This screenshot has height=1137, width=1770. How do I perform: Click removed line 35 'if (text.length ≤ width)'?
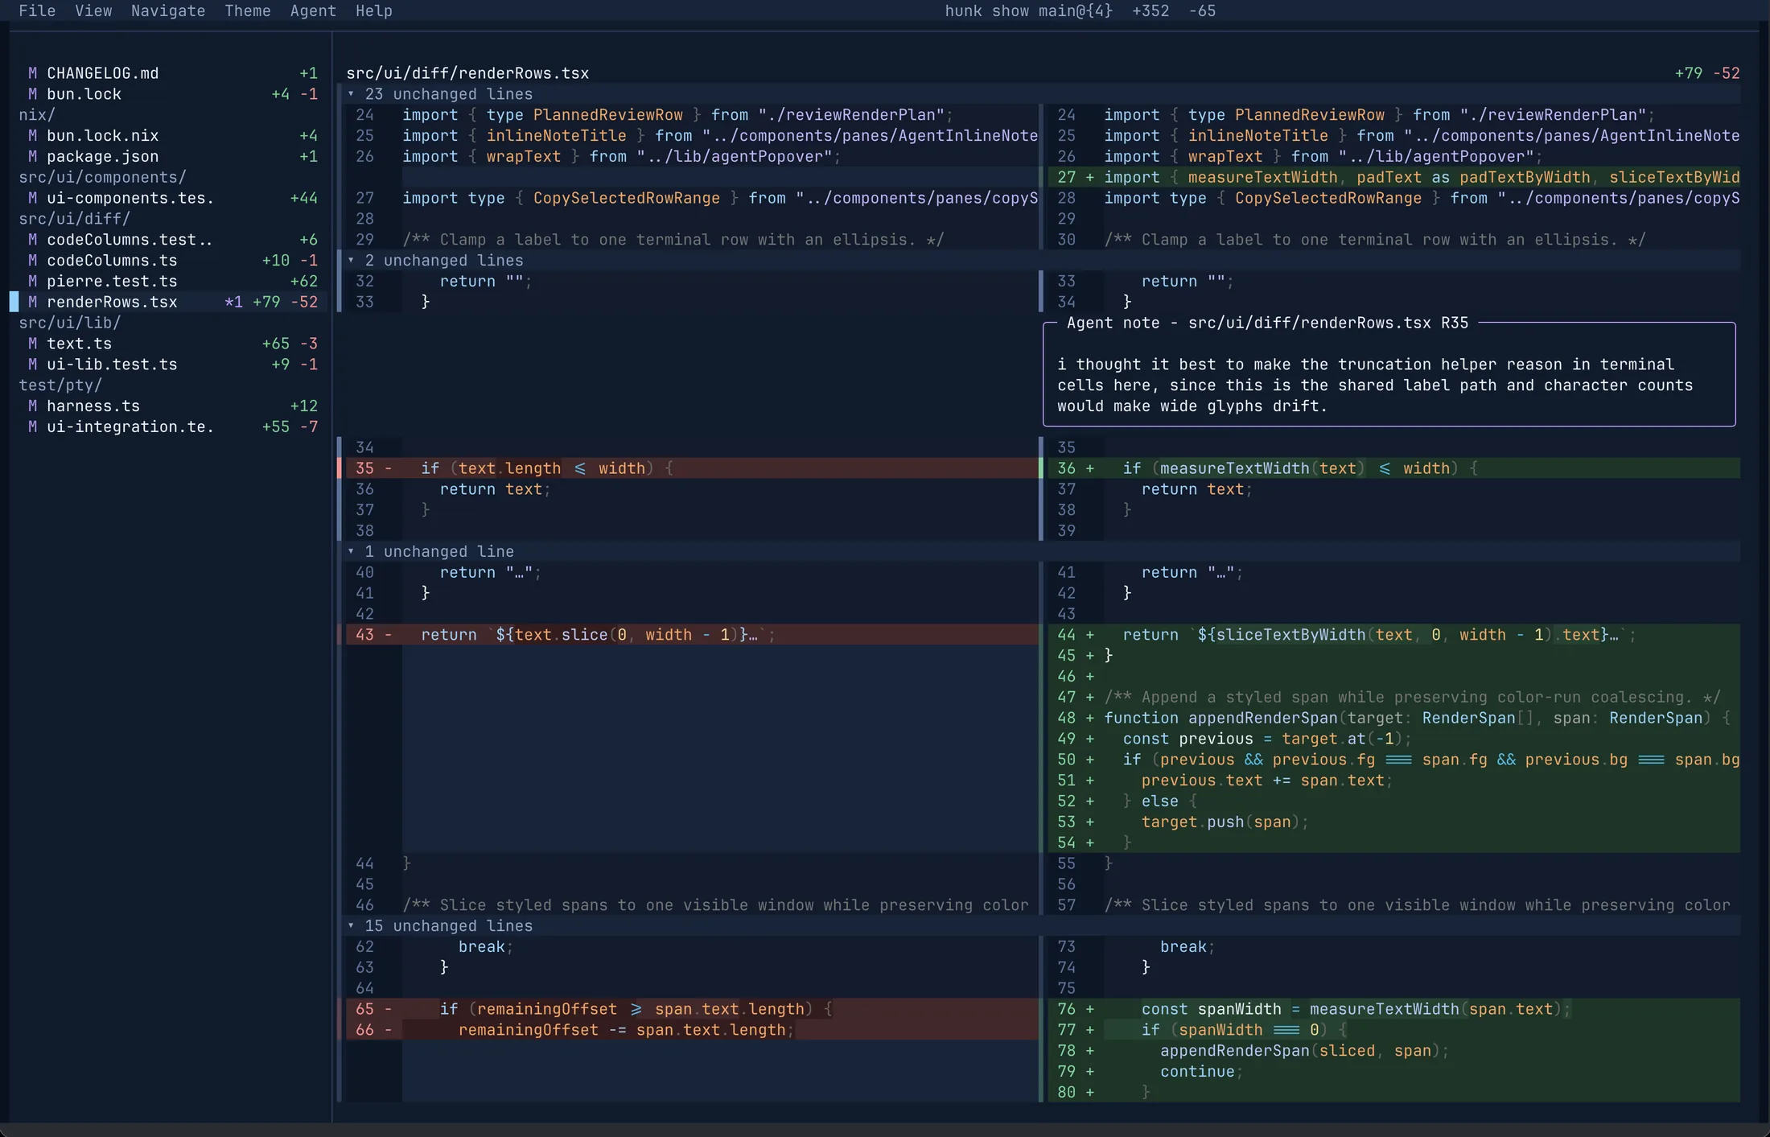click(x=692, y=468)
